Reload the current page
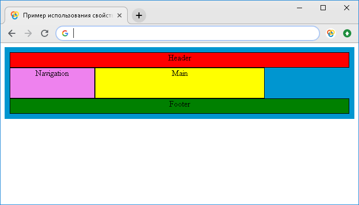 (x=45, y=33)
